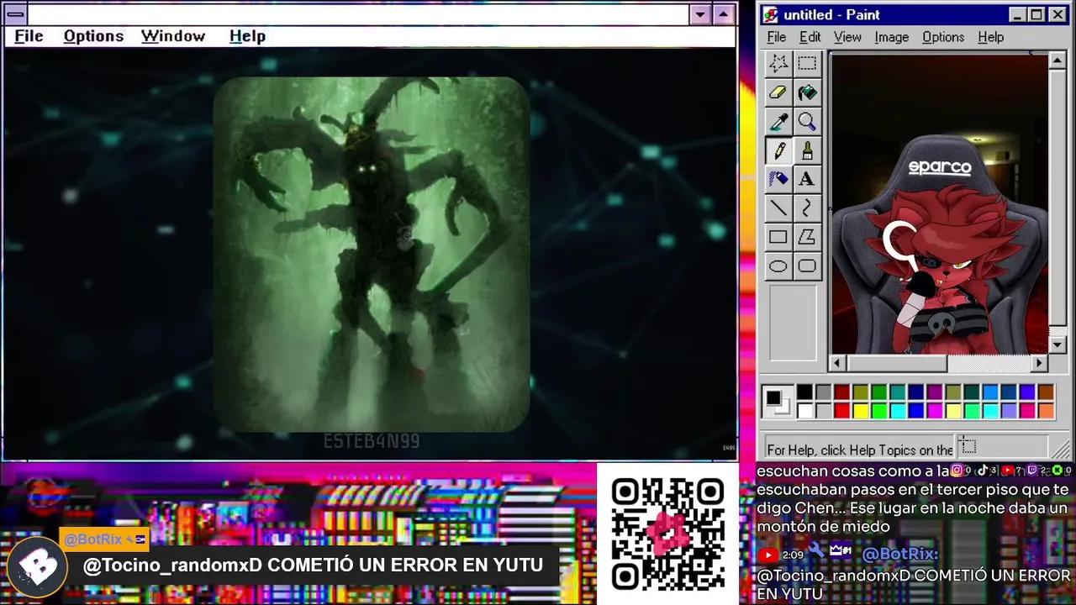Open the Edit menu in Paint

pos(810,37)
